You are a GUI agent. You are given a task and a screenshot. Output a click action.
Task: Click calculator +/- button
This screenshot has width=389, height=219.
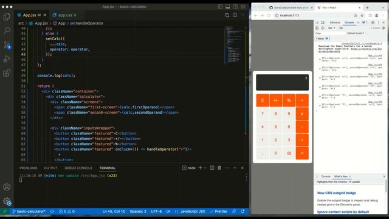[x=275, y=100]
